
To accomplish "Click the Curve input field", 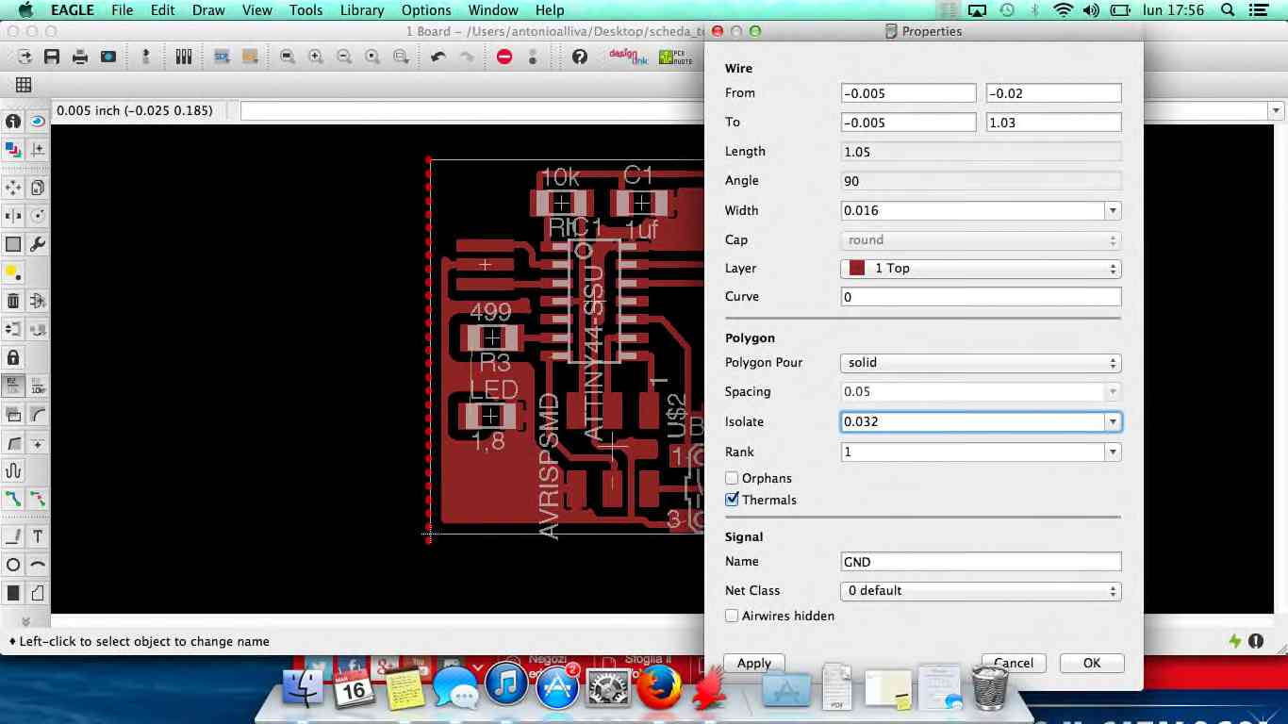I will pos(981,297).
